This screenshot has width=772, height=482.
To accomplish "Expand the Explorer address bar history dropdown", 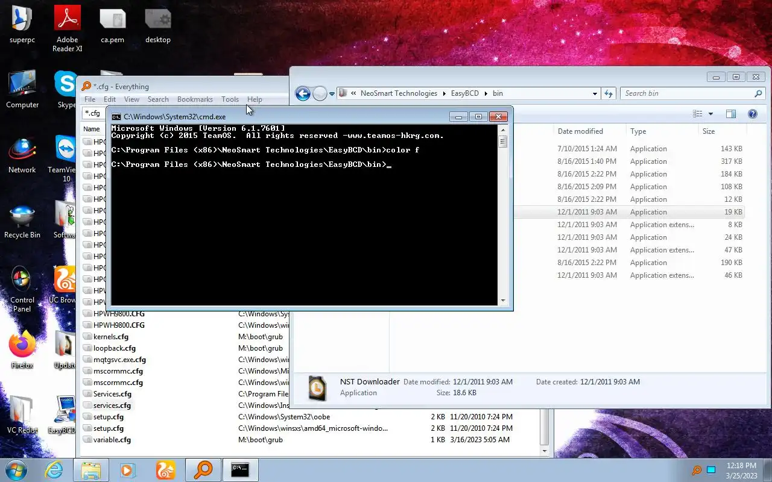I will [x=595, y=93].
